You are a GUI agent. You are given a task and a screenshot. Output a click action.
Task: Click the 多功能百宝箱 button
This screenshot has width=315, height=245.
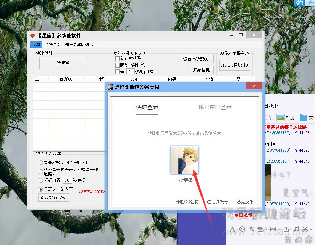(x=54, y=198)
